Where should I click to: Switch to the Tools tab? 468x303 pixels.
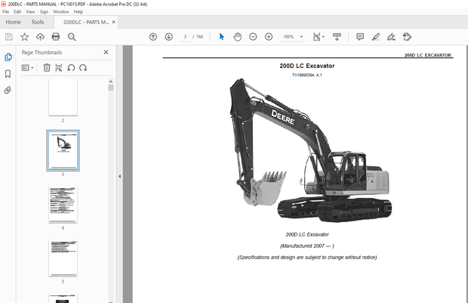coord(38,22)
